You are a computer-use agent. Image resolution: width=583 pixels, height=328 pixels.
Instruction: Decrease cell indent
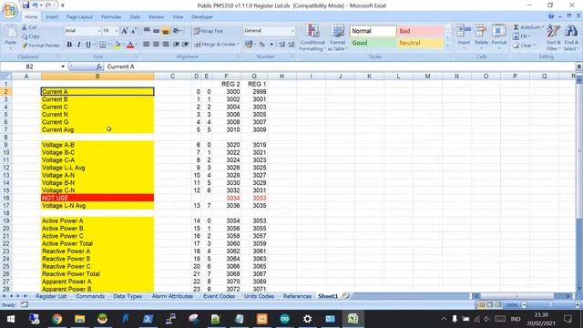tap(176, 45)
